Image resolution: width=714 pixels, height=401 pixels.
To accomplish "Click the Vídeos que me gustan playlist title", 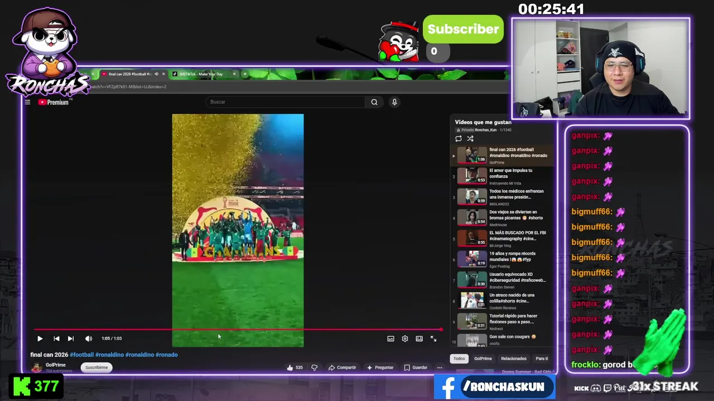I will click(483, 122).
